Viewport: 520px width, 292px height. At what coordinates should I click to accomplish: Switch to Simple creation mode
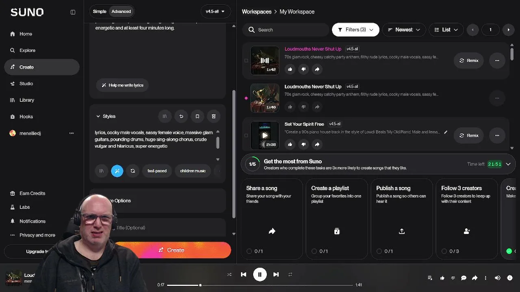[x=100, y=11]
